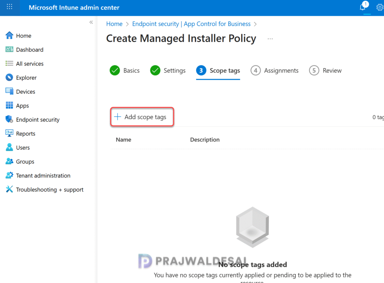Open Home in the sidebar menu
Image resolution: width=384 pixels, height=283 pixels.
point(24,36)
